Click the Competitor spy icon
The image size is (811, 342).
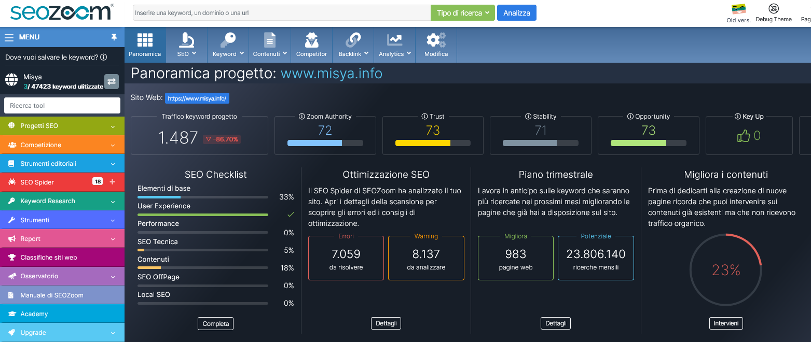(311, 40)
